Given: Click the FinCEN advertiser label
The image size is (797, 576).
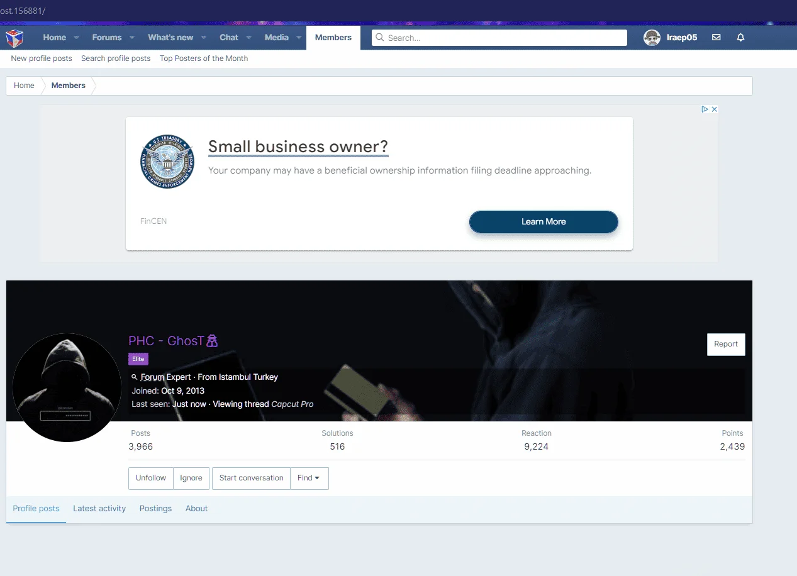Looking at the screenshot, I should tap(153, 221).
